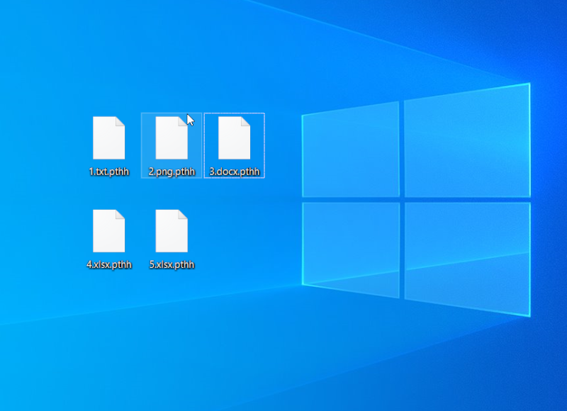Click the top-left pane of the Windows logo

351,150
